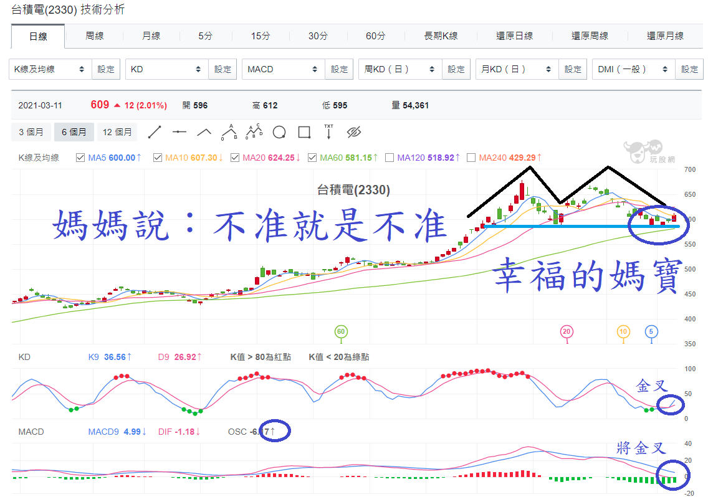Switch to the 還原周線 tab
Screen dimensions: 708x497
tap(590, 35)
